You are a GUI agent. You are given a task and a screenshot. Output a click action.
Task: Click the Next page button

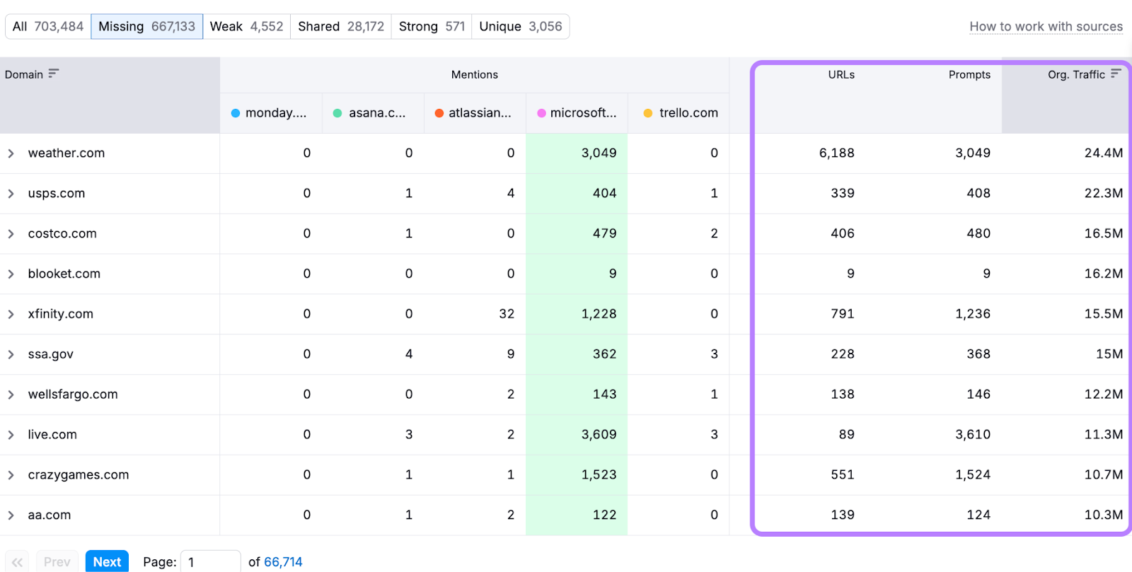click(108, 562)
